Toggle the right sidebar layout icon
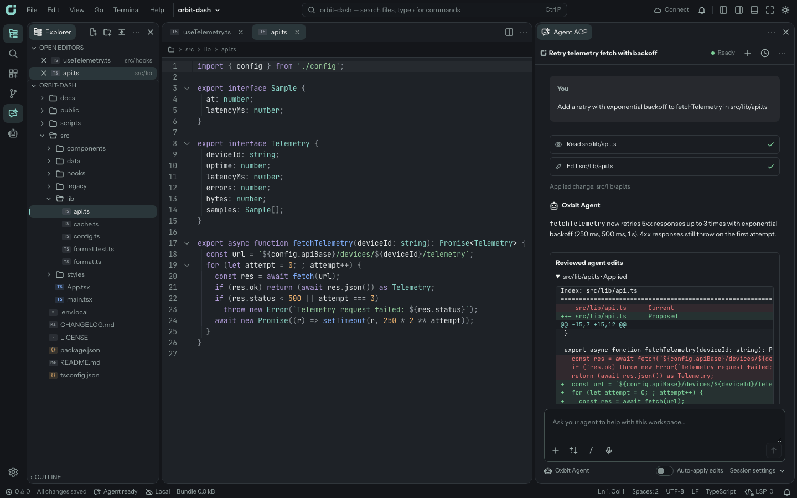The image size is (797, 498). [739, 10]
